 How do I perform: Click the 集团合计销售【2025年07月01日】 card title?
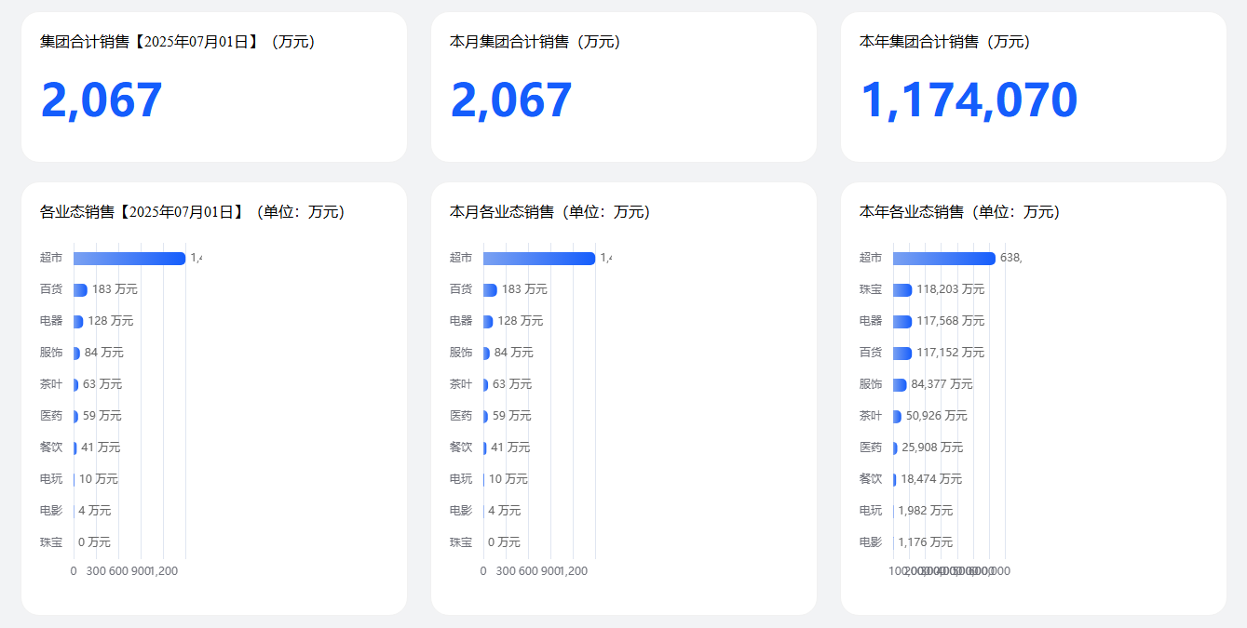pyautogui.click(x=177, y=42)
